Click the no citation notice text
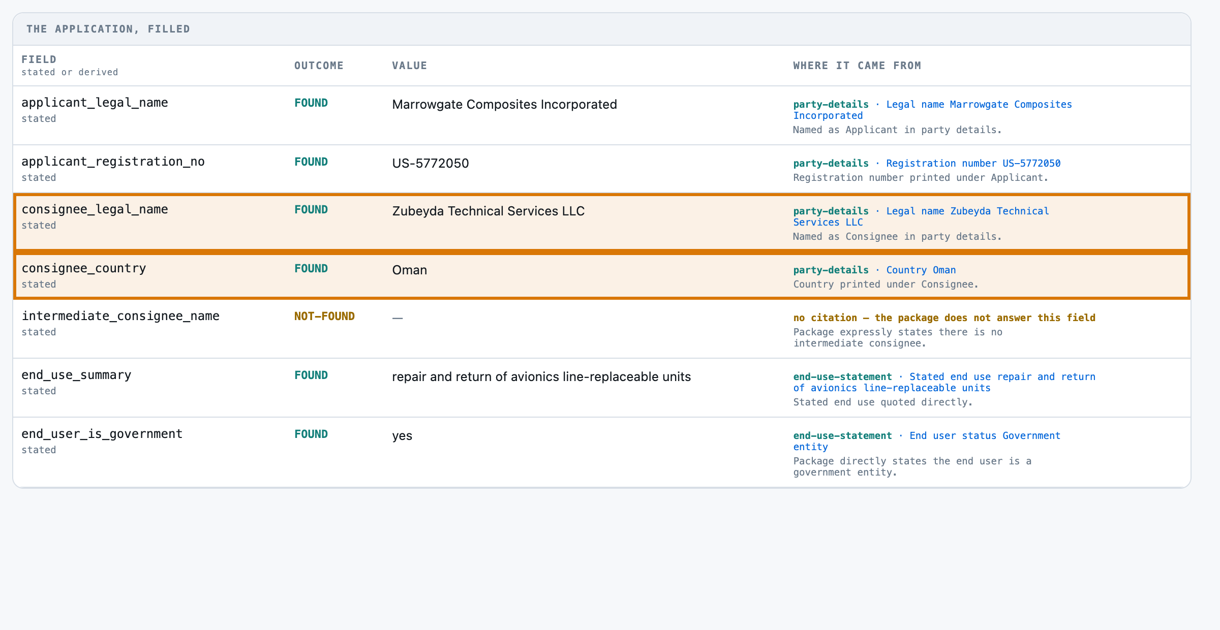 944,318
